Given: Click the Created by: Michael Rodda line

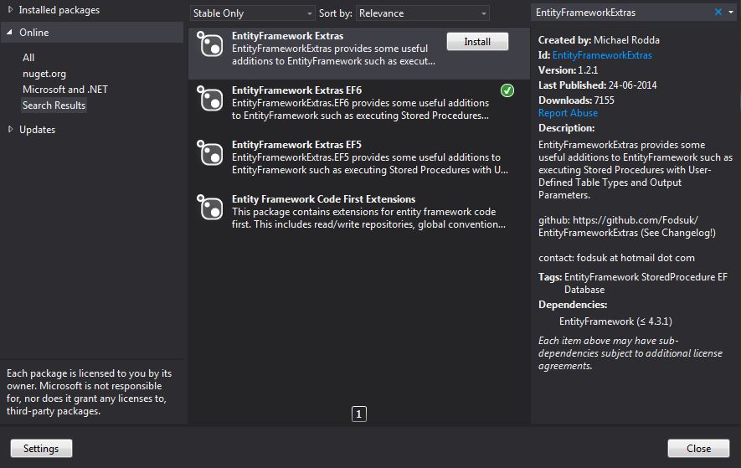Looking at the screenshot, I should click(x=599, y=40).
